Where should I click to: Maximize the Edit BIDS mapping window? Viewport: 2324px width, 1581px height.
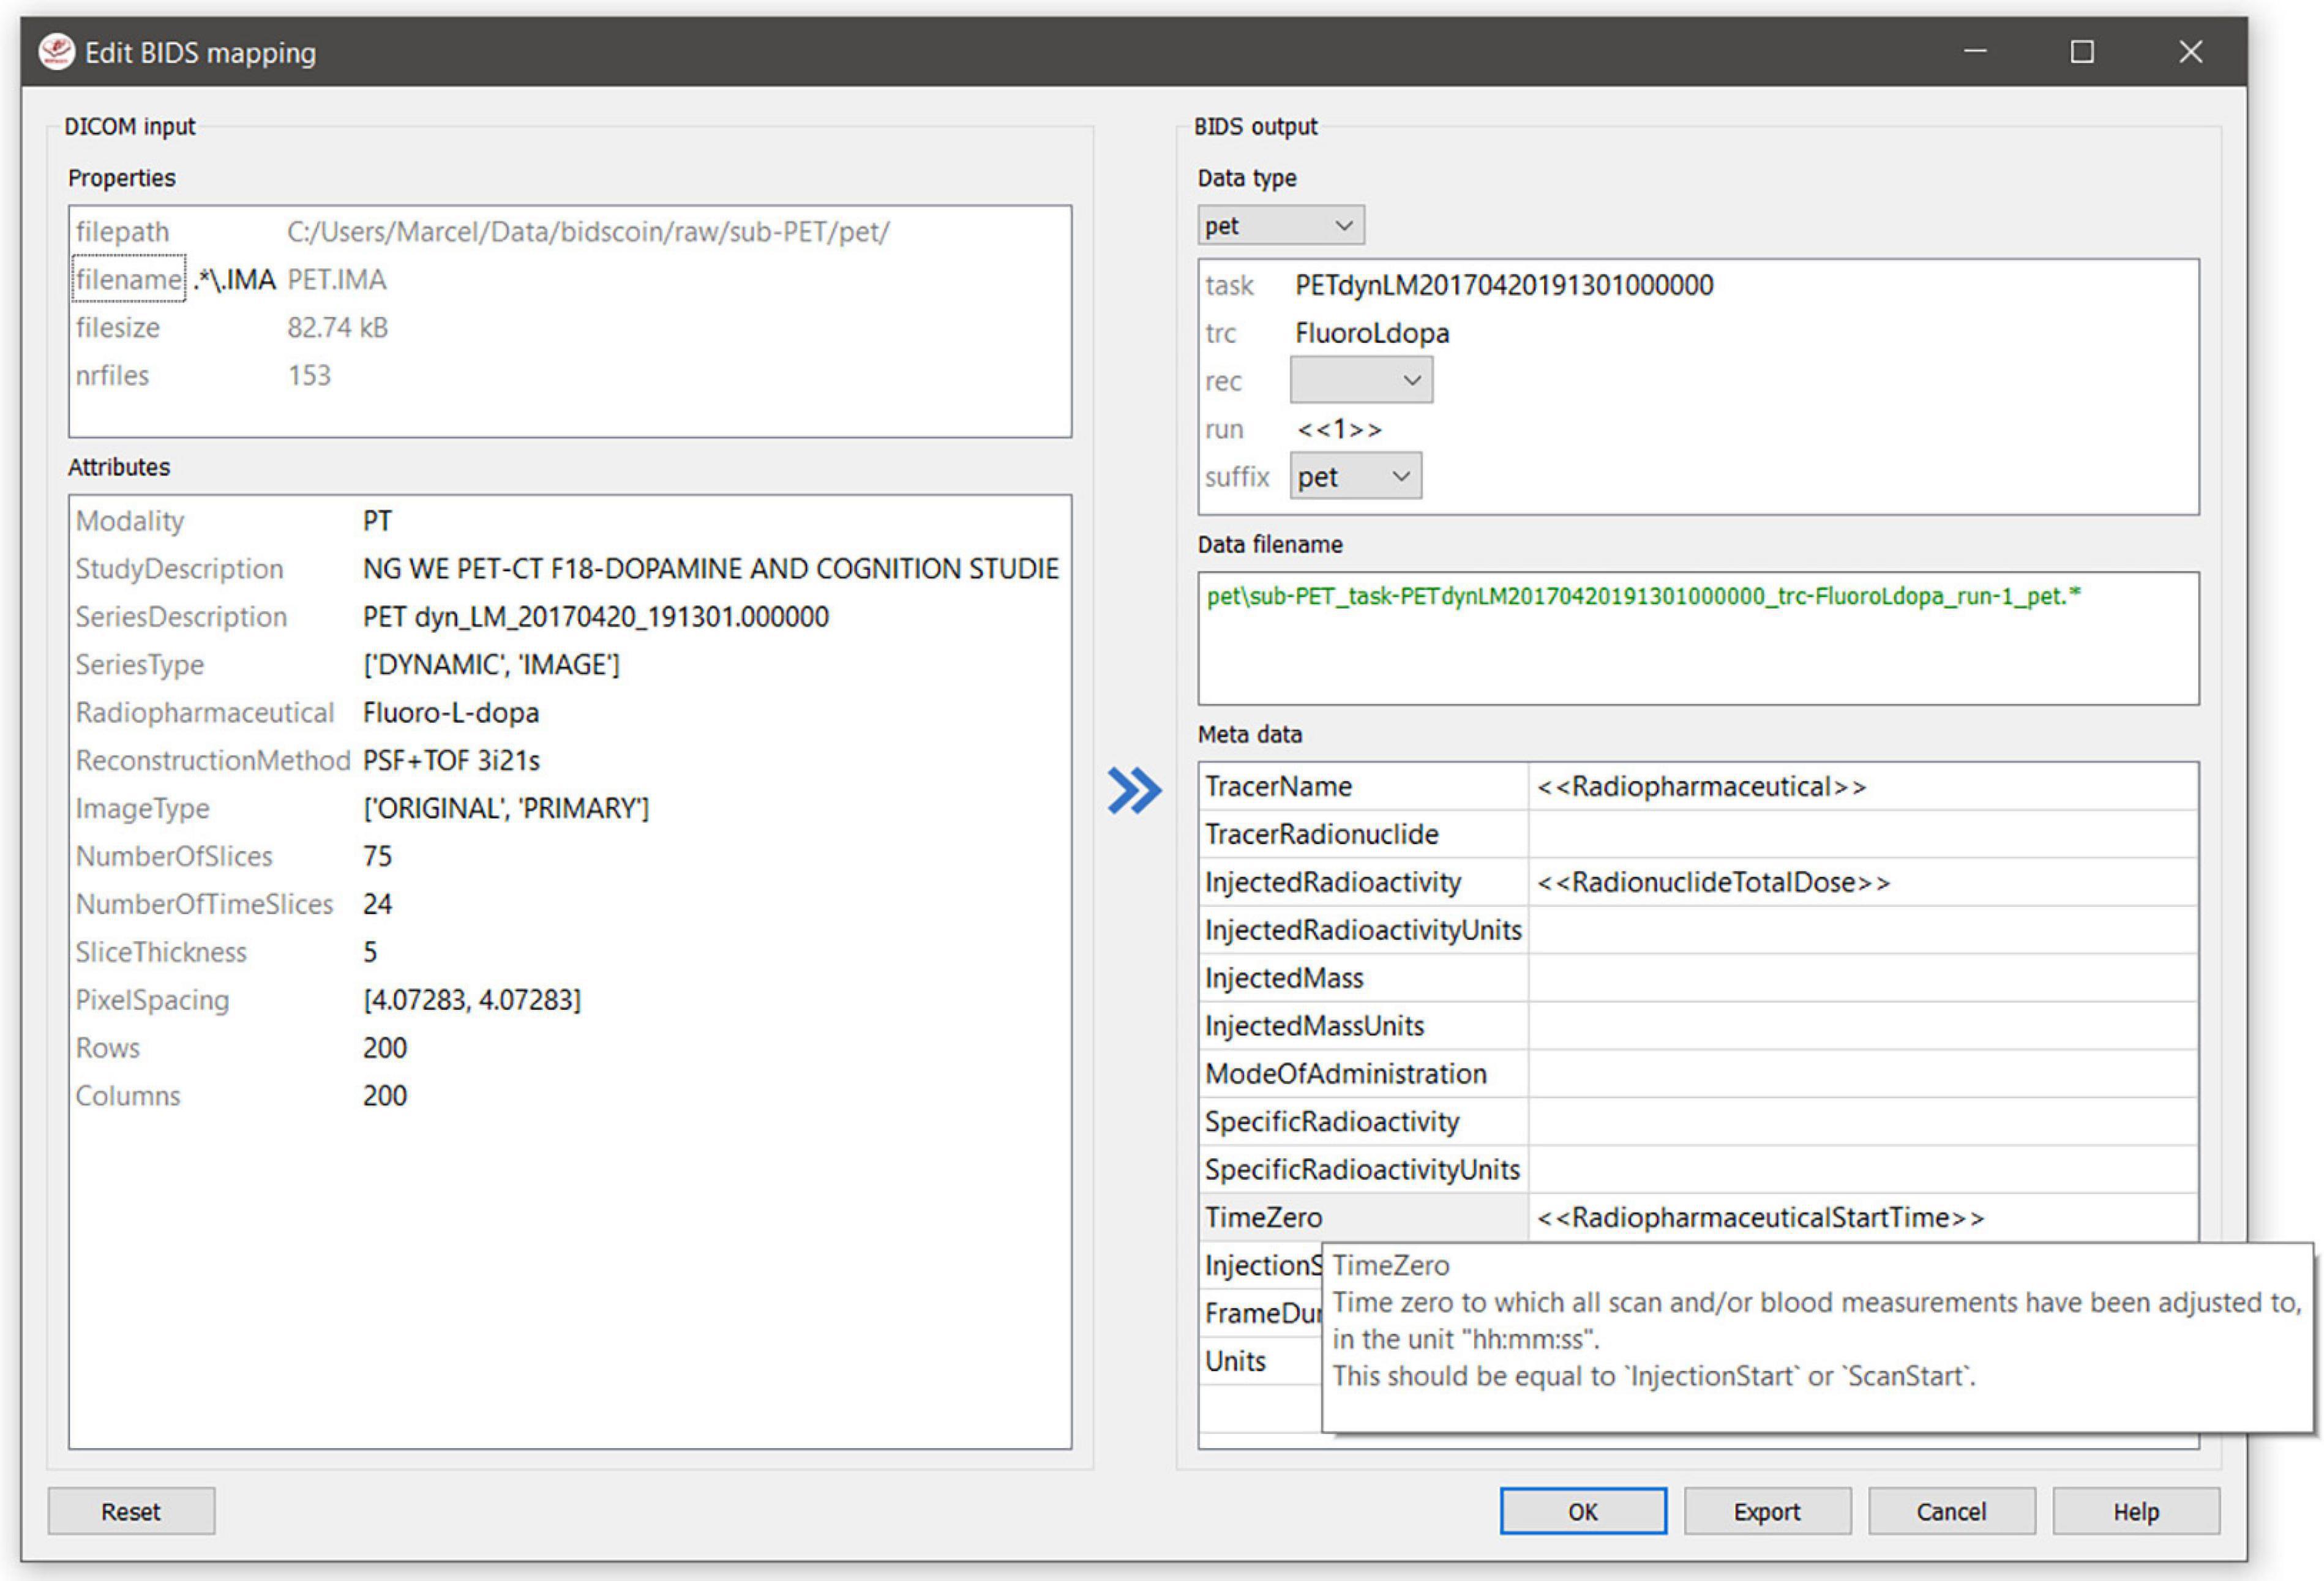[x=2082, y=51]
